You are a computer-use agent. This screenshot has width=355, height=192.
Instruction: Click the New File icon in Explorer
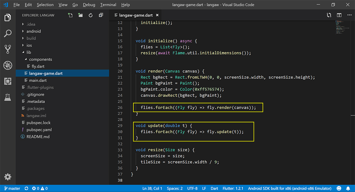click(70, 15)
